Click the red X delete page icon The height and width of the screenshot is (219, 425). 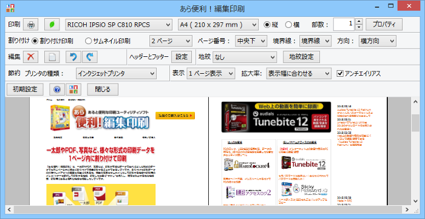click(x=30, y=57)
